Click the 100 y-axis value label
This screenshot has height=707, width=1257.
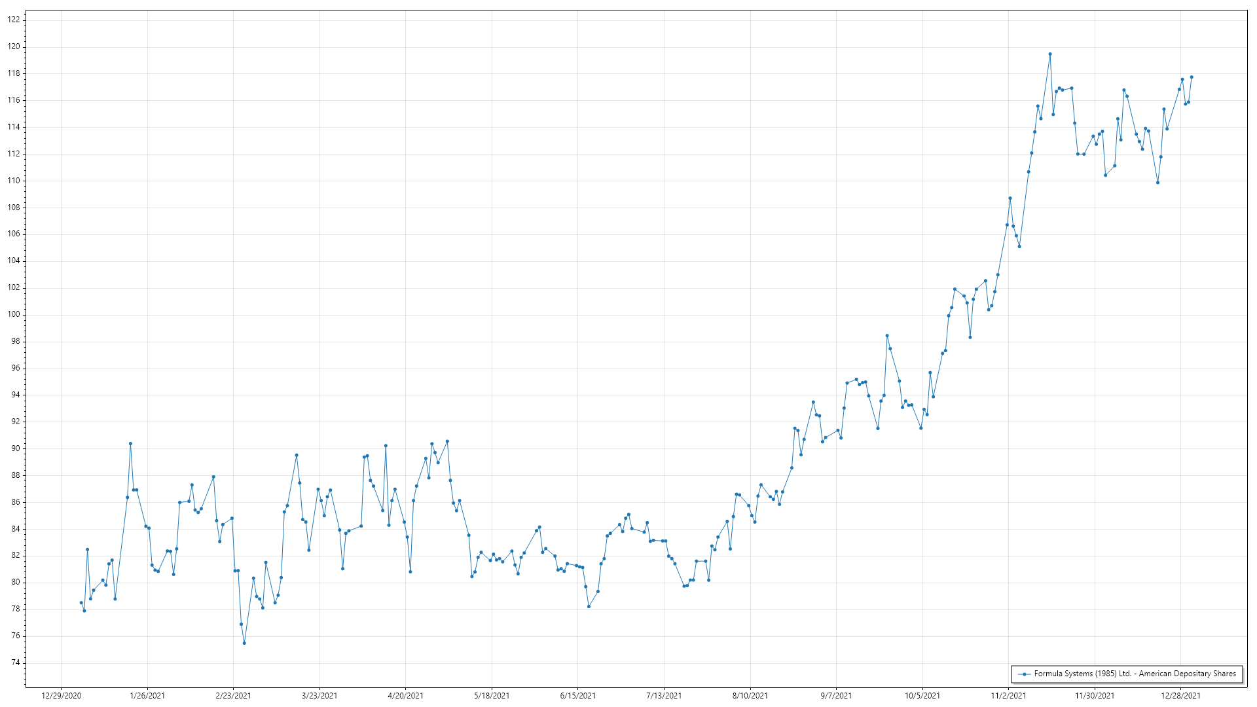click(x=14, y=314)
